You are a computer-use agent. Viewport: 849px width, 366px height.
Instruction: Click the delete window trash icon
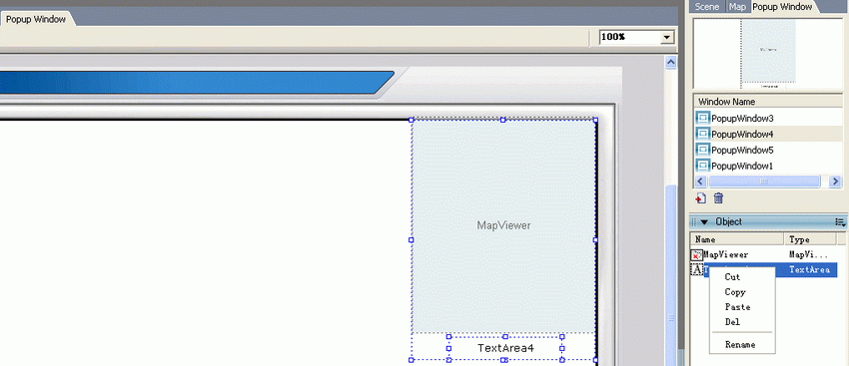coord(718,198)
